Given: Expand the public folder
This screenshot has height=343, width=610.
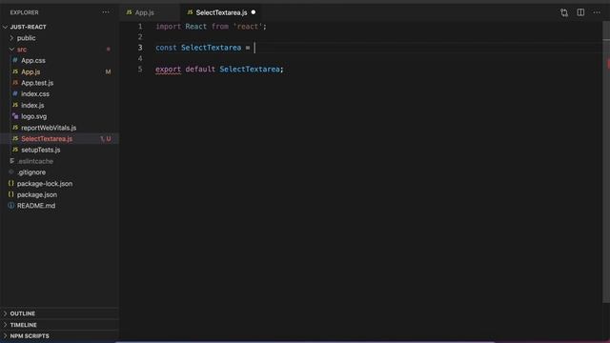Looking at the screenshot, I should [x=26, y=38].
